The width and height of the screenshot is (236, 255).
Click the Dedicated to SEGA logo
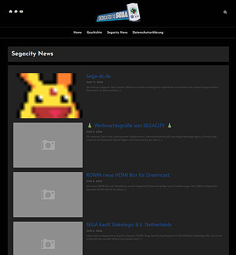pos(119,12)
